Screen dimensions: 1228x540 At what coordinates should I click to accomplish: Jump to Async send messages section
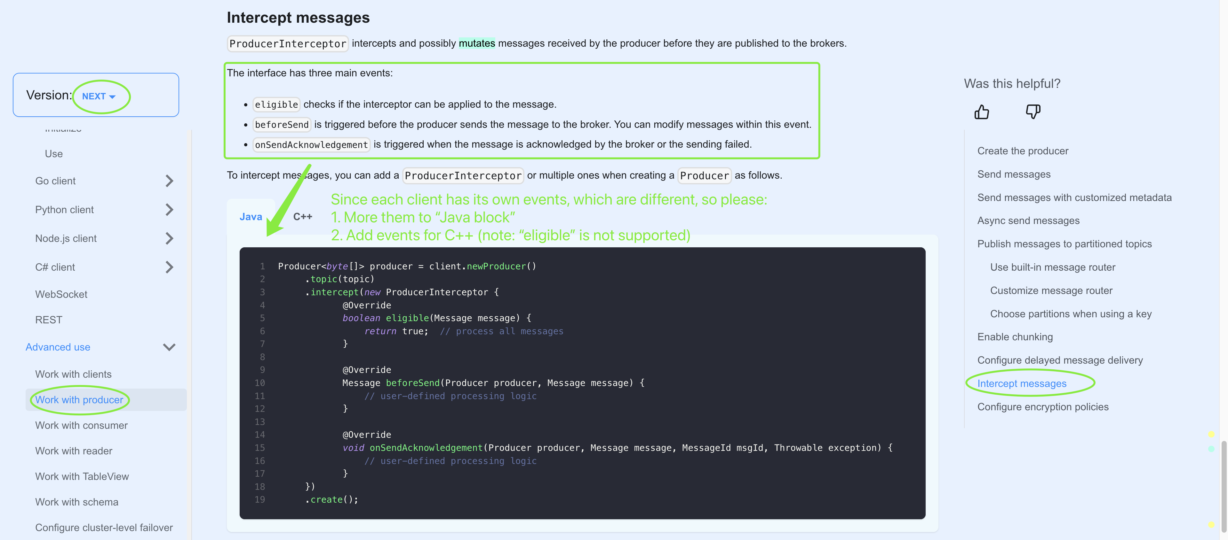1028,220
